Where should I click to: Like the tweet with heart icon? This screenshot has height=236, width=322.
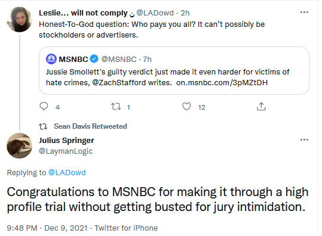coord(186,107)
